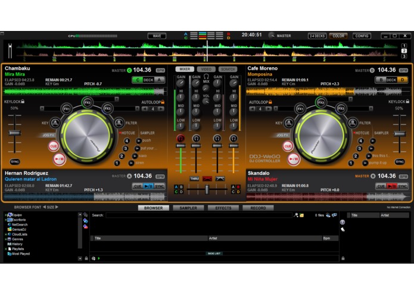Play the 'siren' sample on left deck
Screen dimensions: 414x294
coord(131,163)
